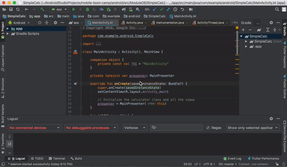Toggle breakpoint marker at line 33 gutter
This screenshot has height=167, width=287.
pyautogui.click(x=75, y=84)
